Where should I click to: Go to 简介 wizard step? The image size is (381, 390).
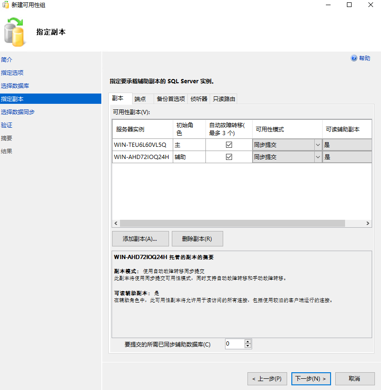pos(7,60)
